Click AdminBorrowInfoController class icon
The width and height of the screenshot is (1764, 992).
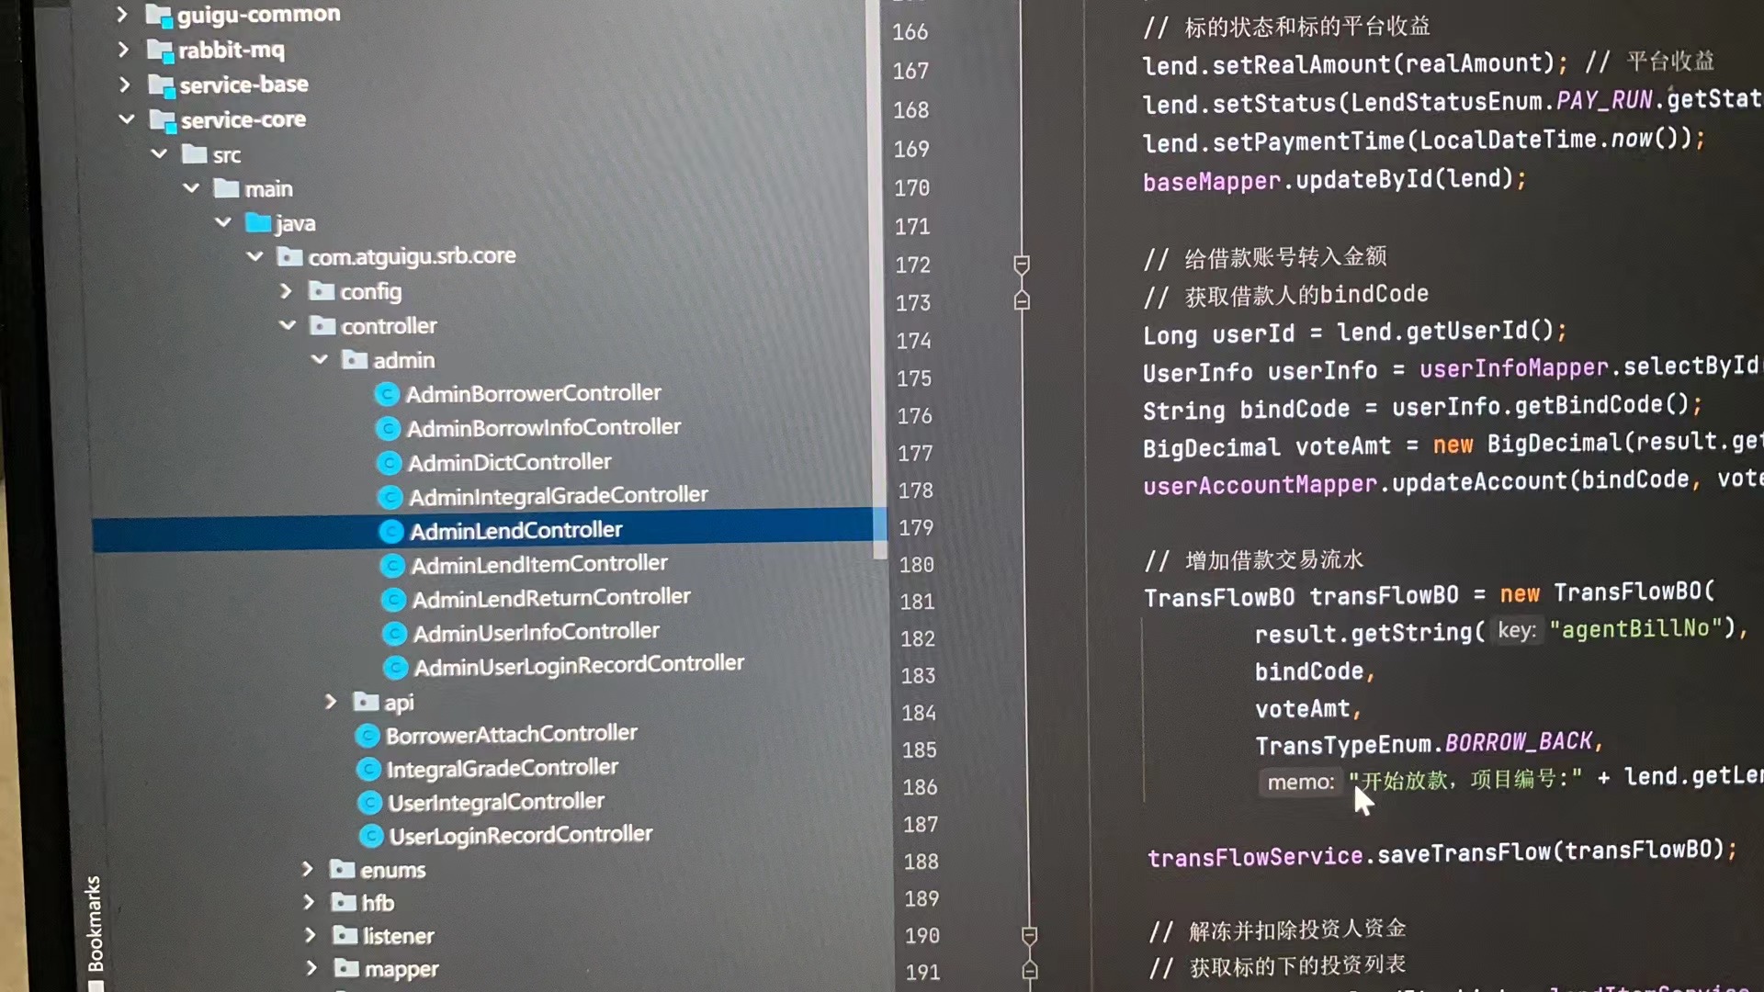388,428
